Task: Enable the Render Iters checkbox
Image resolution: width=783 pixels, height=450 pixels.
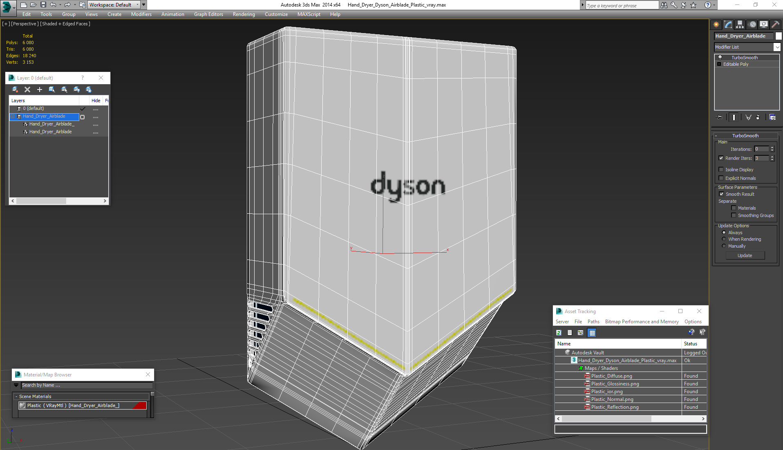Action: (x=721, y=158)
